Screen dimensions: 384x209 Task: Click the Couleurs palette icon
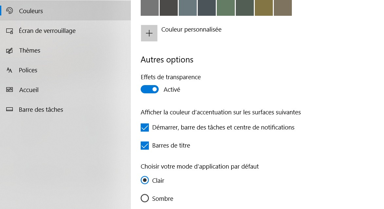[x=10, y=11]
